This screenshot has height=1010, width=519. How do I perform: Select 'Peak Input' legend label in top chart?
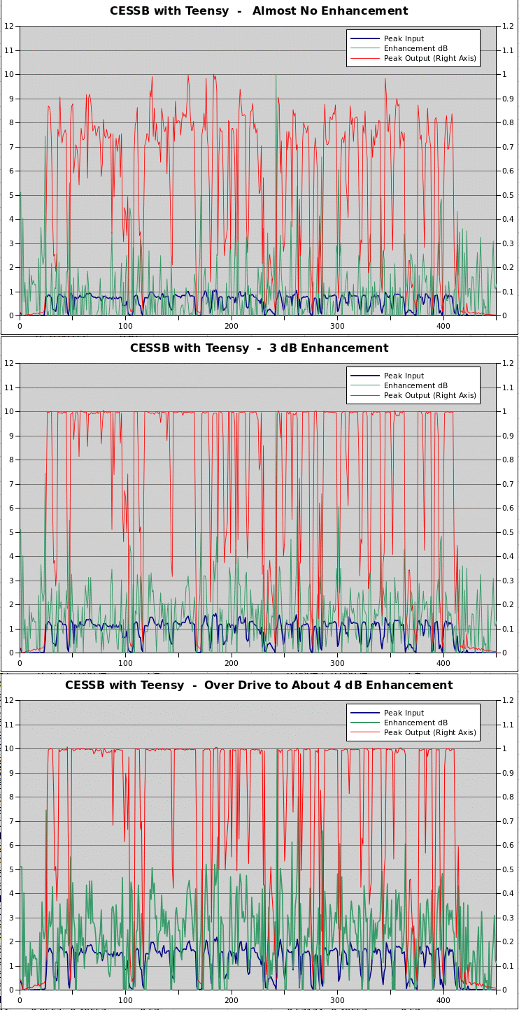click(x=404, y=39)
